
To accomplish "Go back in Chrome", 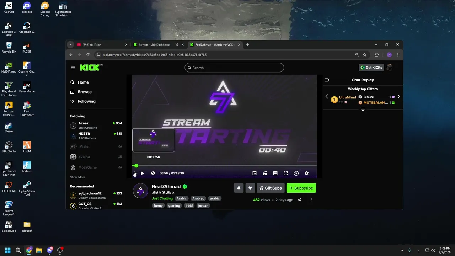I will coord(71,55).
